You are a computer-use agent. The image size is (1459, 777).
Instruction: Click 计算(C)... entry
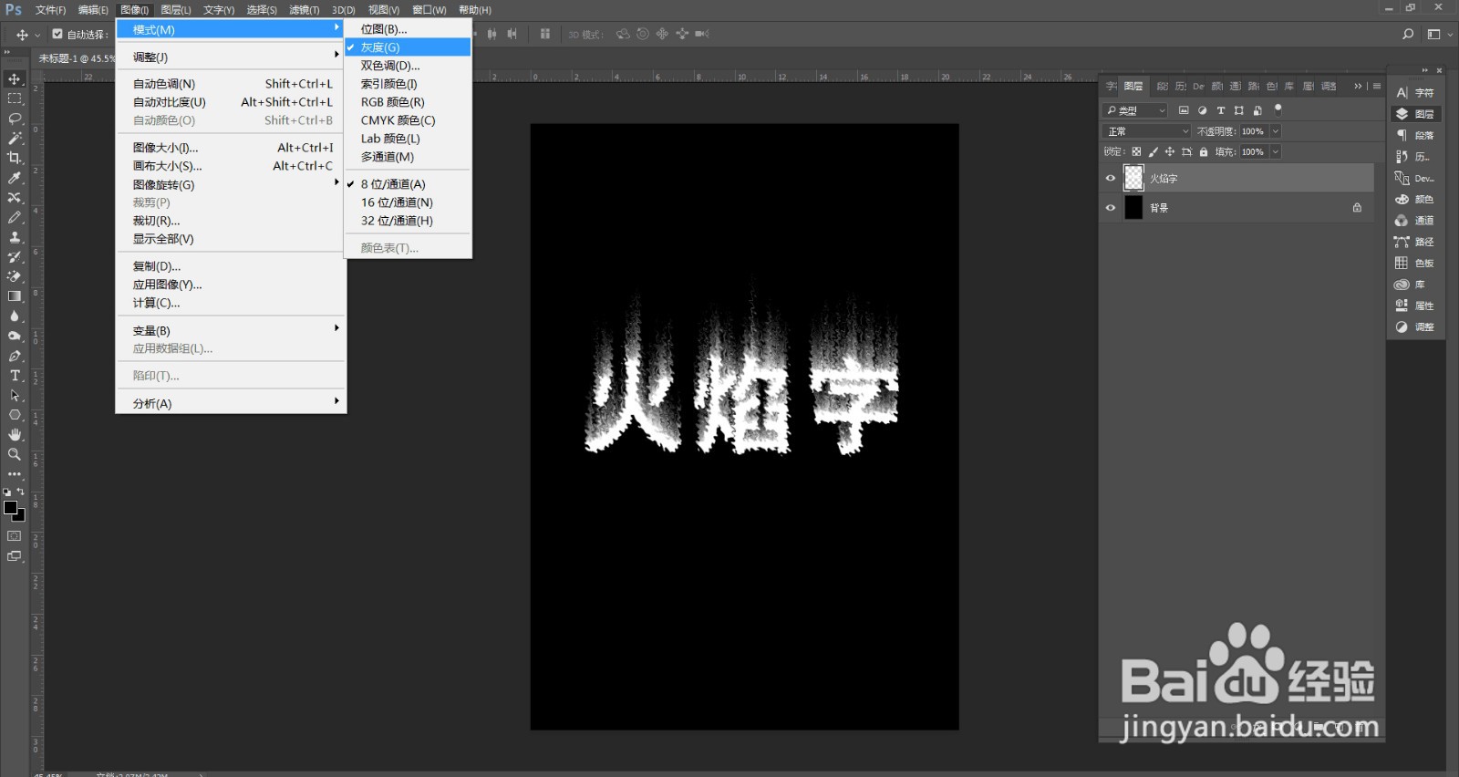click(232, 303)
